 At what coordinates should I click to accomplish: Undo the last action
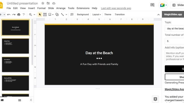[9, 14]
